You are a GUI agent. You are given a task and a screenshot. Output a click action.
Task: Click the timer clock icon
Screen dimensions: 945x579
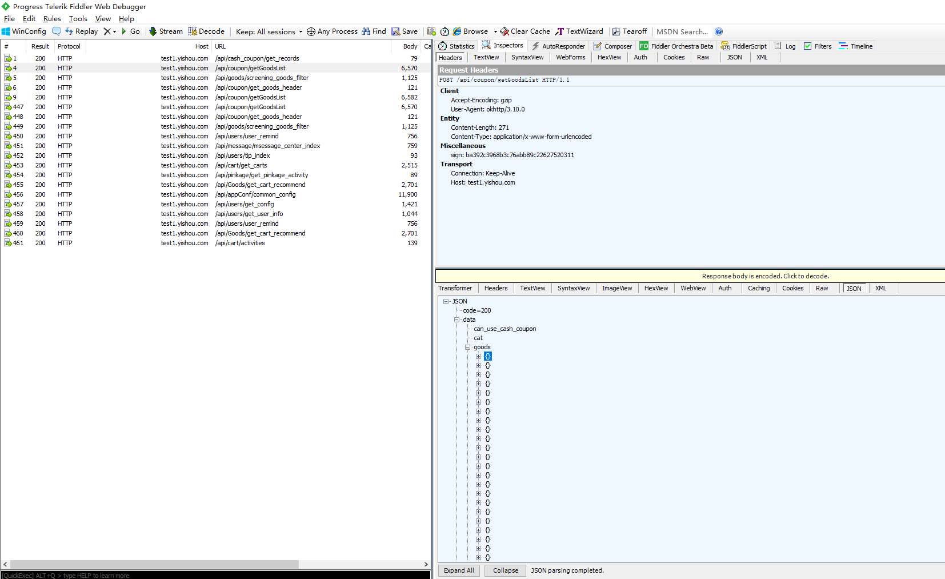[445, 31]
